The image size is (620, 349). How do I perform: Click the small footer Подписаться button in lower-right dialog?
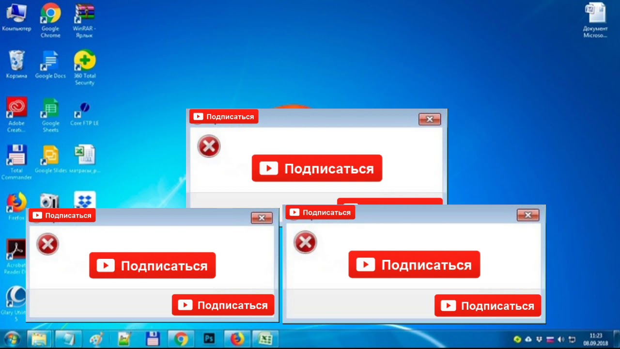pyautogui.click(x=488, y=305)
